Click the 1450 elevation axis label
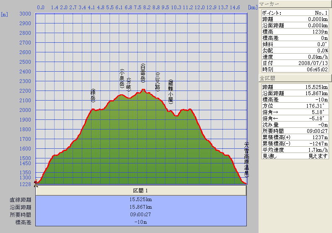332x233 pixels. 25,163
